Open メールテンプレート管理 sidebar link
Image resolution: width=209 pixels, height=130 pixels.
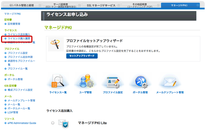pyautogui.click(x=21, y=101)
